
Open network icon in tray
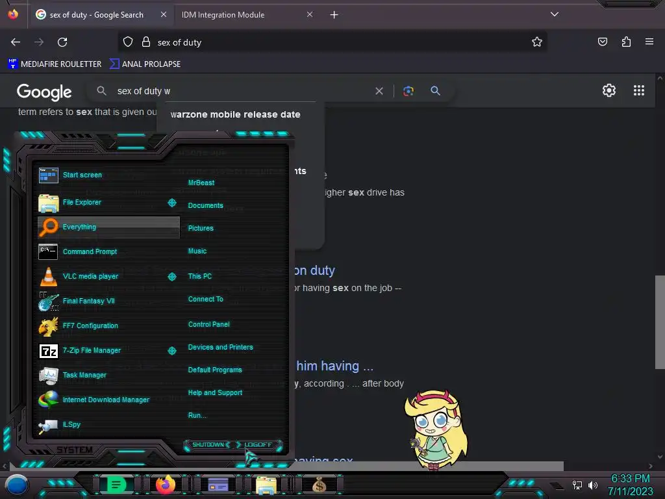point(577,485)
